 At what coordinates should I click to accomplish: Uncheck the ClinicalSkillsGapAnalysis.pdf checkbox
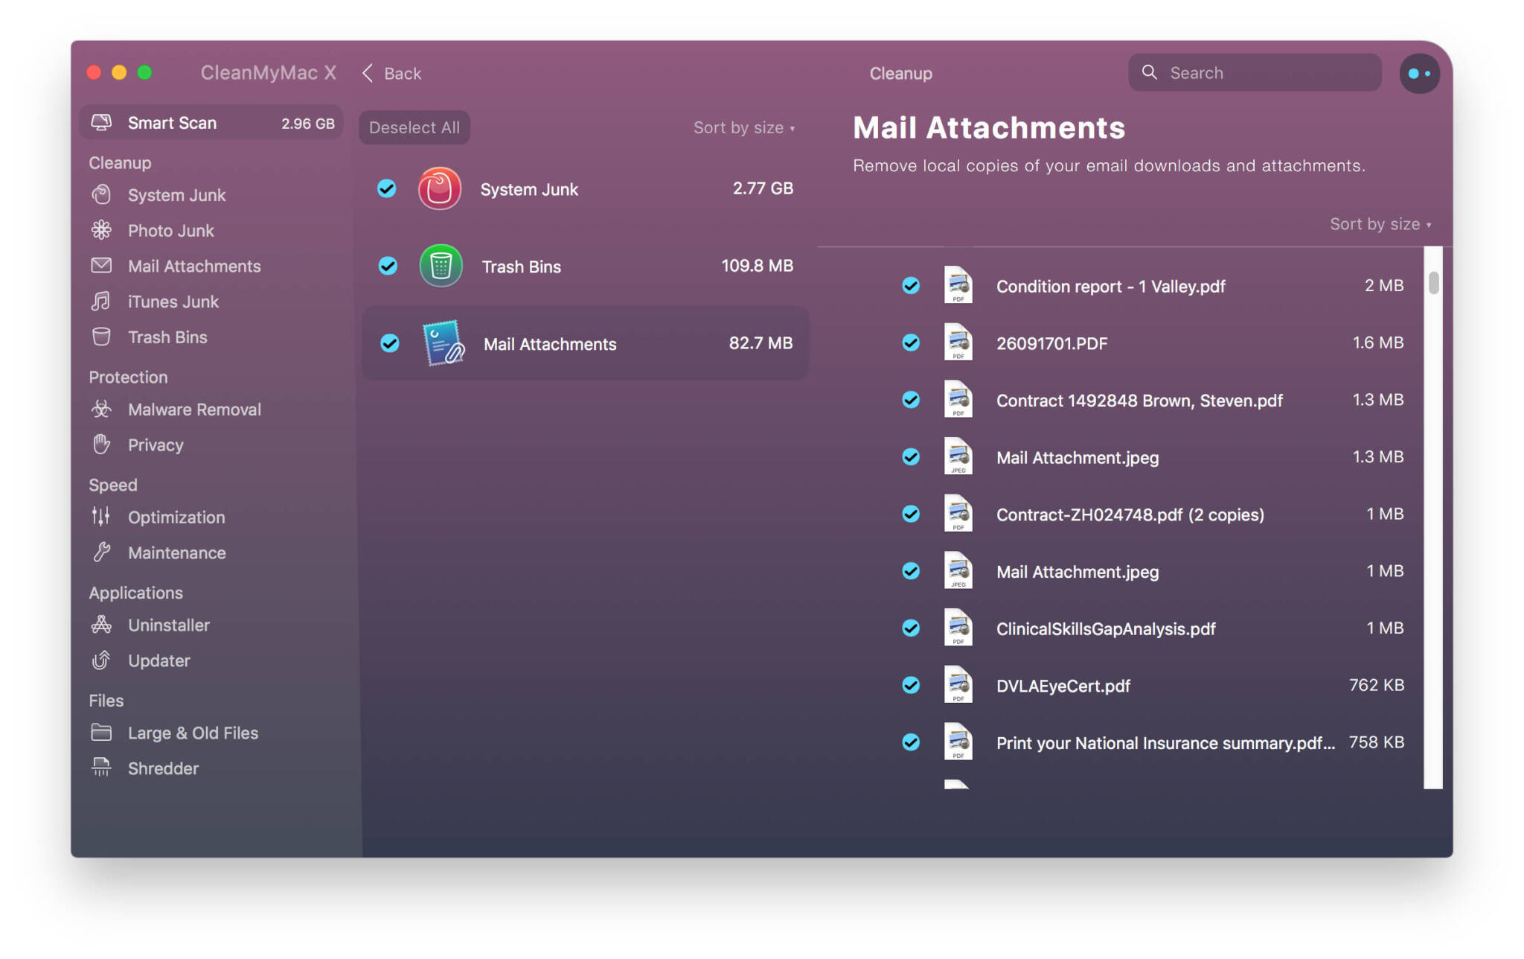point(911,628)
